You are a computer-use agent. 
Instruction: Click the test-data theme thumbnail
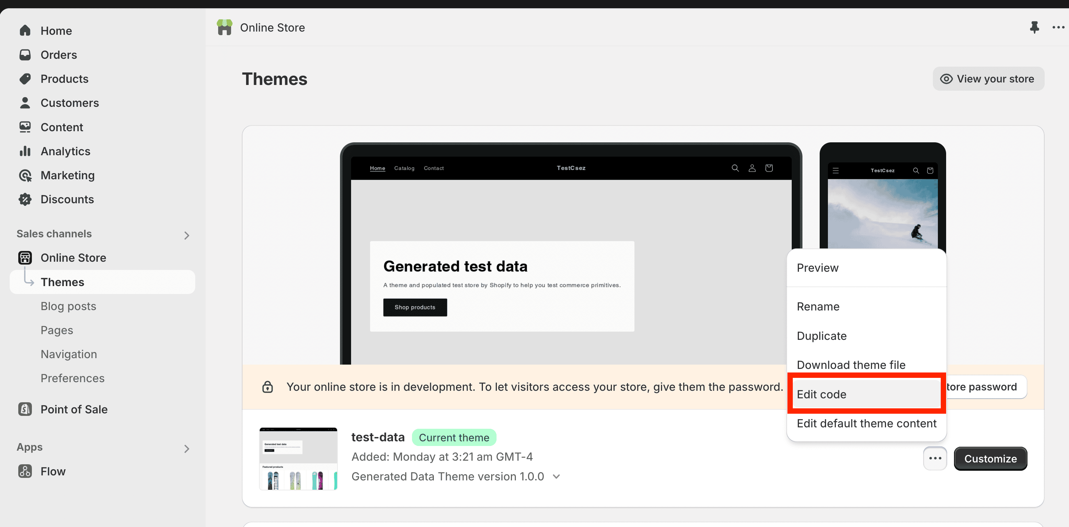pos(299,459)
